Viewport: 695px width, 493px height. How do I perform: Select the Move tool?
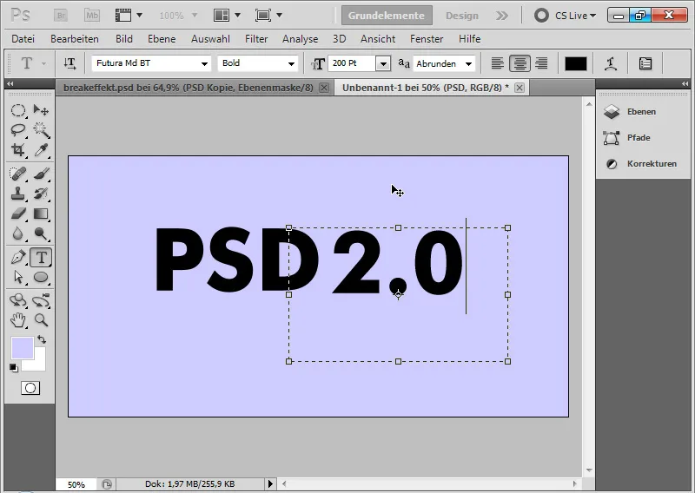tap(41, 110)
